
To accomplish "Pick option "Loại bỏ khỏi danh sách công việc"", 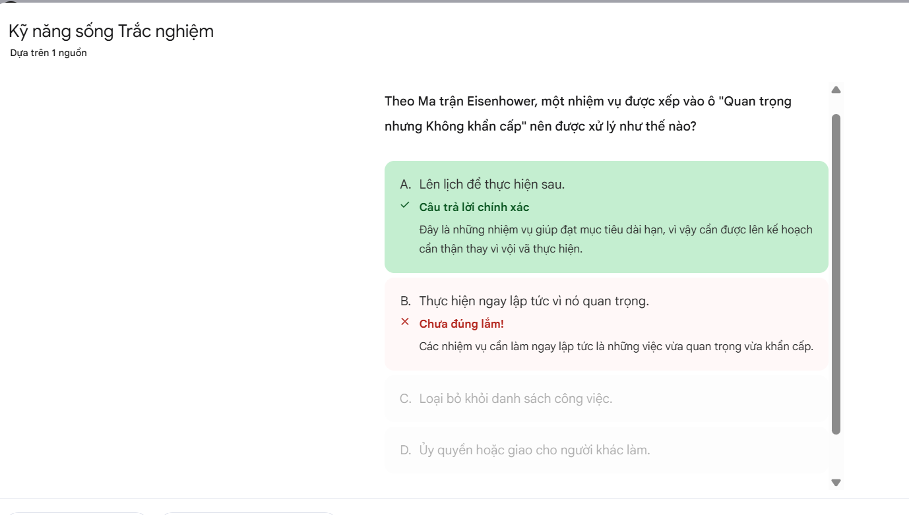I will tap(515, 399).
